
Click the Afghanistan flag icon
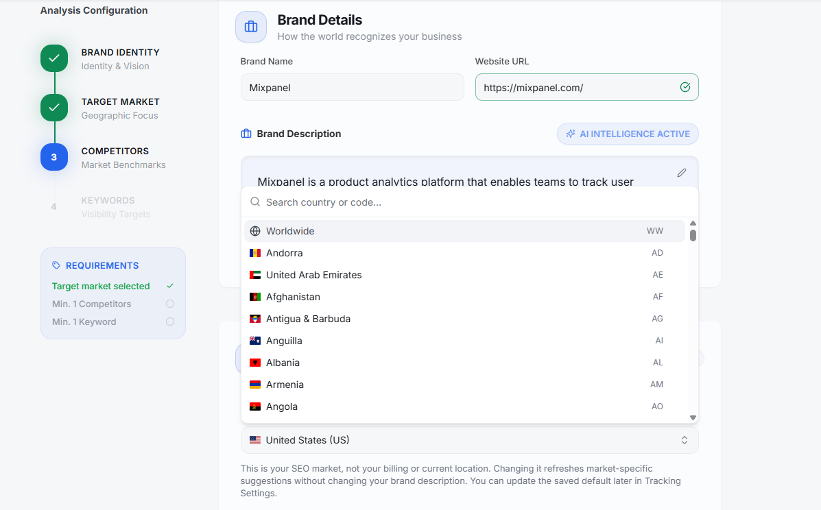[255, 297]
